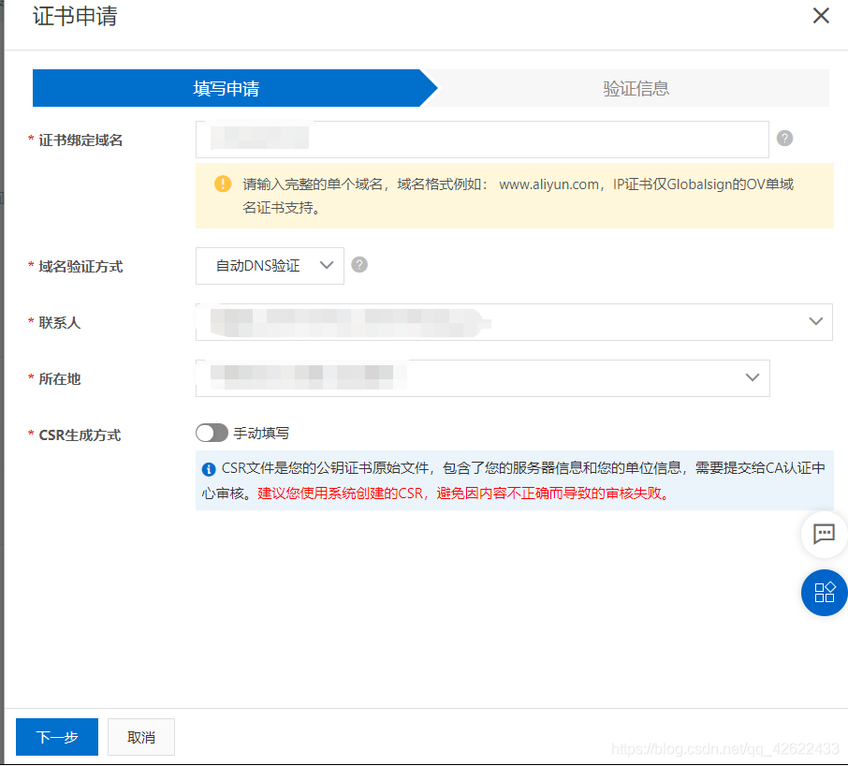This screenshot has height=766, width=848.
Task: Click the blue info icon in CSR notice
Action: click(209, 469)
